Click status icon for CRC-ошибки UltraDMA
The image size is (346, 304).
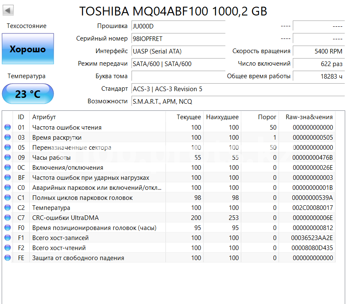[8, 218]
